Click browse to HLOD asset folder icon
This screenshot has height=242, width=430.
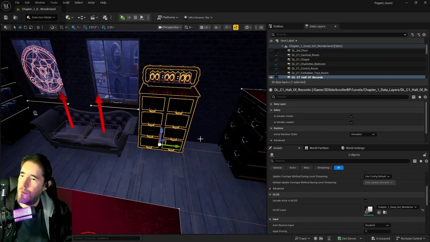(385, 212)
